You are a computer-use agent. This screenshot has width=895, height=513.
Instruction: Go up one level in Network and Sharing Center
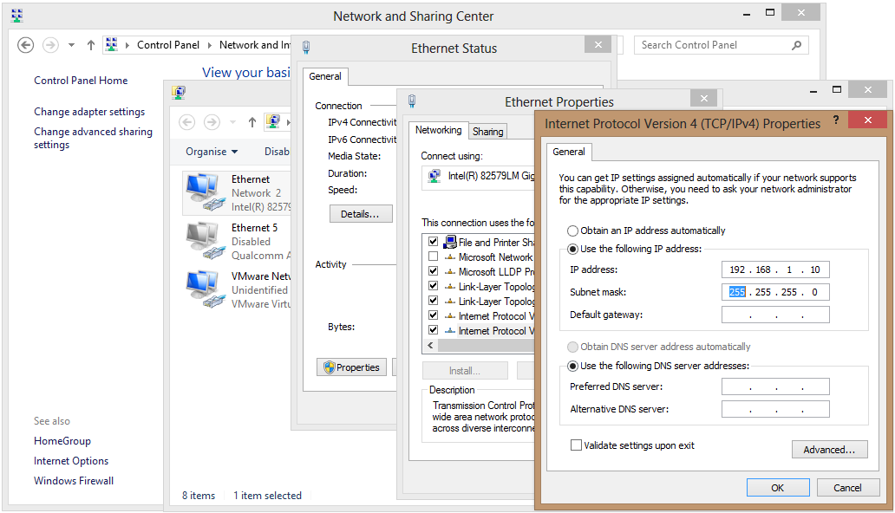[91, 45]
